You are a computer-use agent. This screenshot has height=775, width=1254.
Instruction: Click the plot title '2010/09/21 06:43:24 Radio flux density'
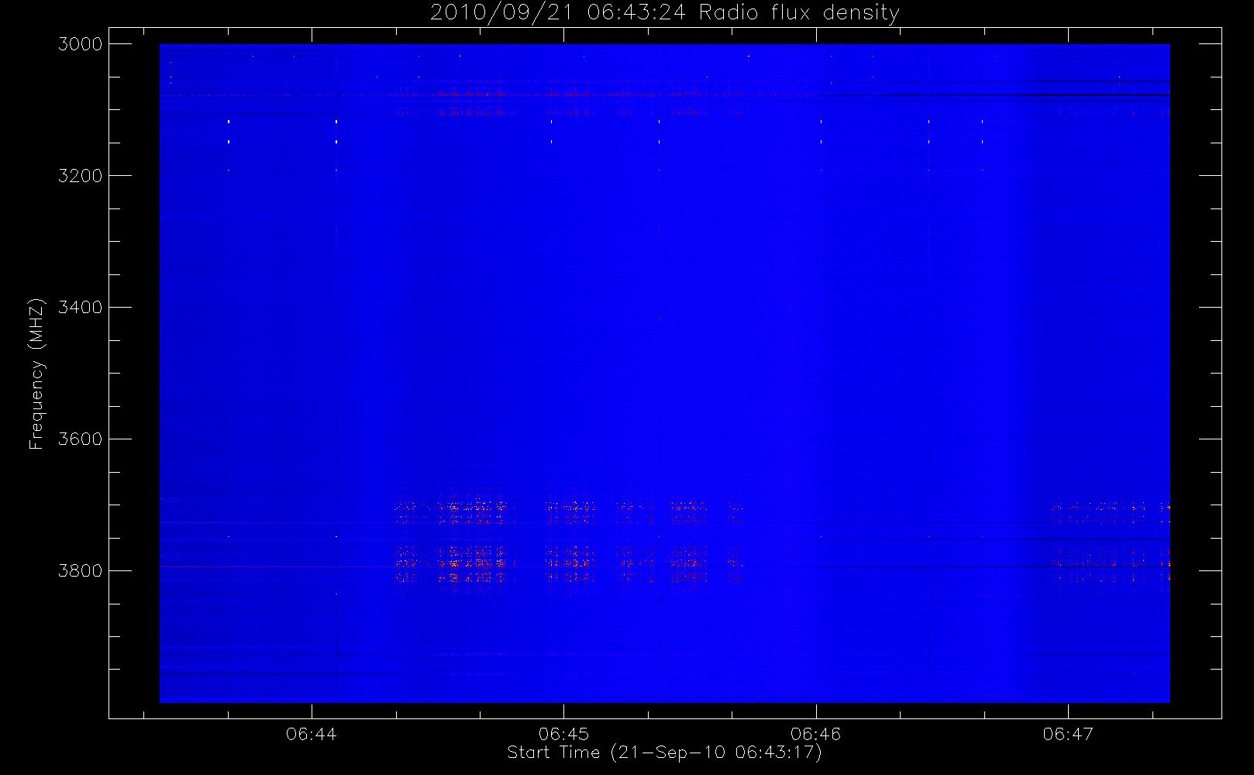coord(665,13)
